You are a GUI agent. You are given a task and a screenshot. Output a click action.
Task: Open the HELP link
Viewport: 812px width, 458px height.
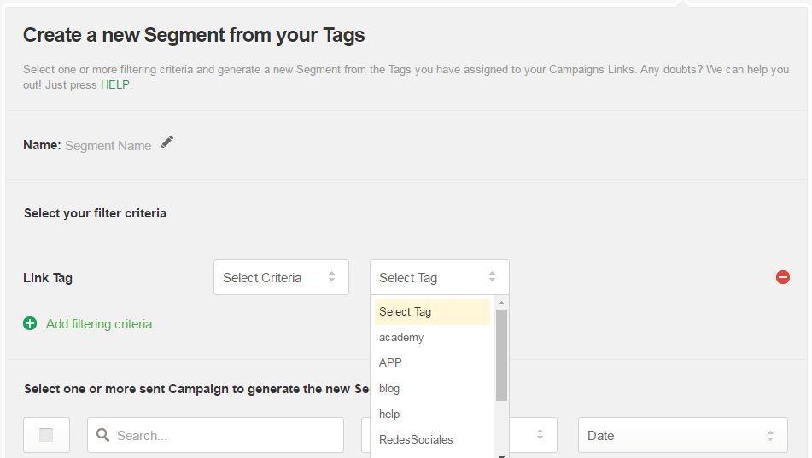115,84
